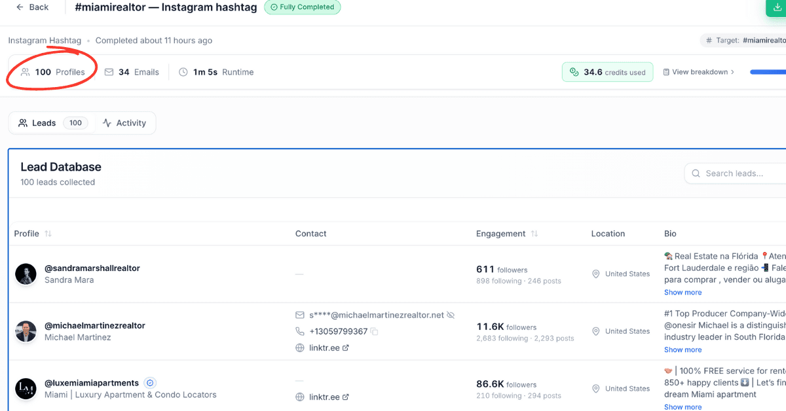This screenshot has width=786, height=411.
Task: Reveal the hidden email for @michaelmartinezrealtor
Action: click(451, 315)
